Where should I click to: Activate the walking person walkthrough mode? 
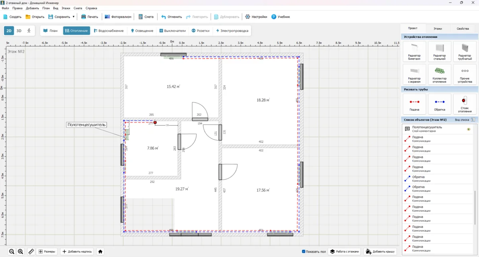pos(29,31)
